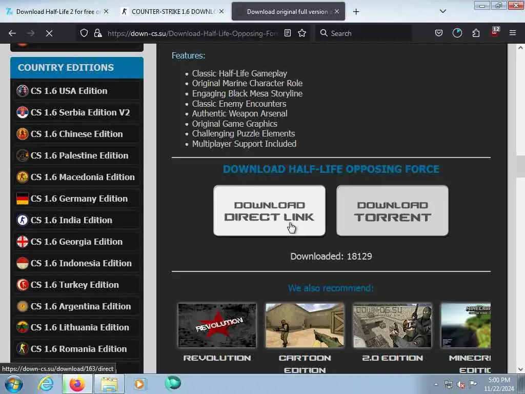Open Firefox hamburger application menu
Screen dimensions: 525x394
(513, 33)
